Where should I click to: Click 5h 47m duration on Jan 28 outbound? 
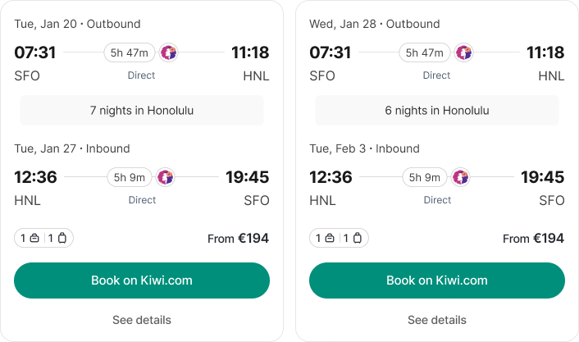(x=425, y=52)
